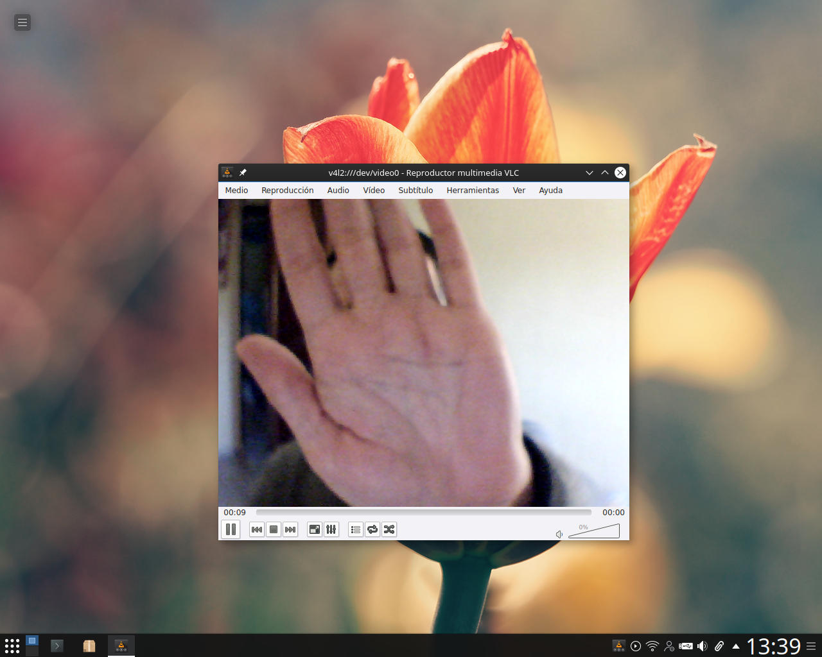Set volume on the triangular volume slider
Screen dimensions: 822x657
point(594,531)
